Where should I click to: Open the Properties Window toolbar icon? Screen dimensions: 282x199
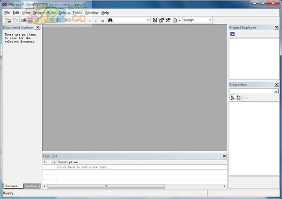click(x=161, y=20)
